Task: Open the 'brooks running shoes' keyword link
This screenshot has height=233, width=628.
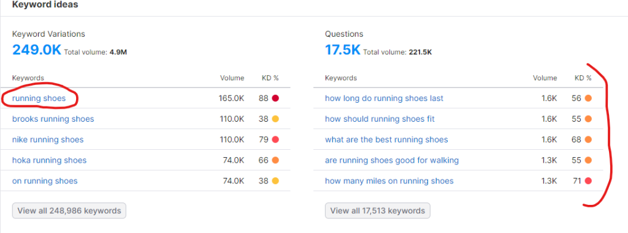Action: (x=53, y=119)
